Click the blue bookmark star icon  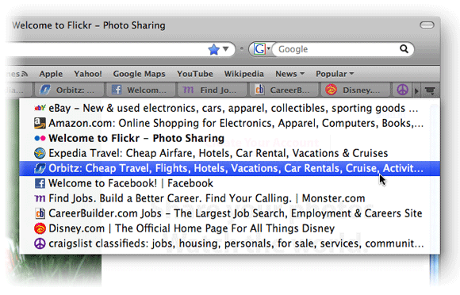214,49
